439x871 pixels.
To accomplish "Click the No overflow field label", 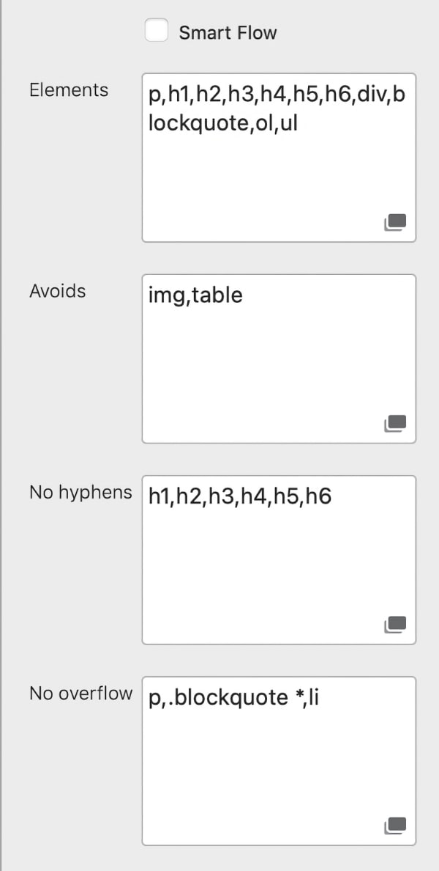I will click(x=80, y=694).
